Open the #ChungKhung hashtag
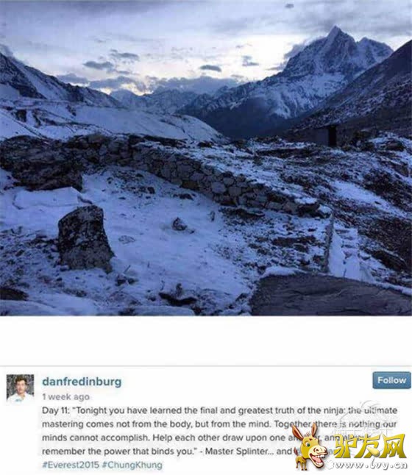Image resolution: width=412 pixels, height=475 pixels. click(132, 465)
